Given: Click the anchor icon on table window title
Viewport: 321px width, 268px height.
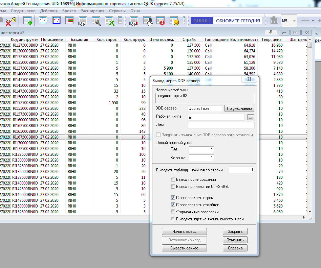Looking at the screenshot, I should pyautogui.click(x=271, y=32).
